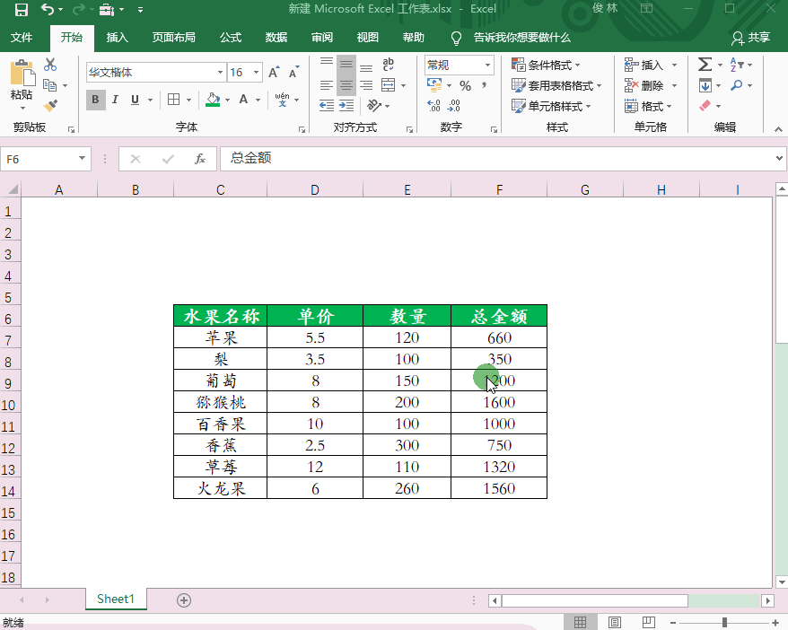Add a new sheet with plus icon

coord(184,600)
